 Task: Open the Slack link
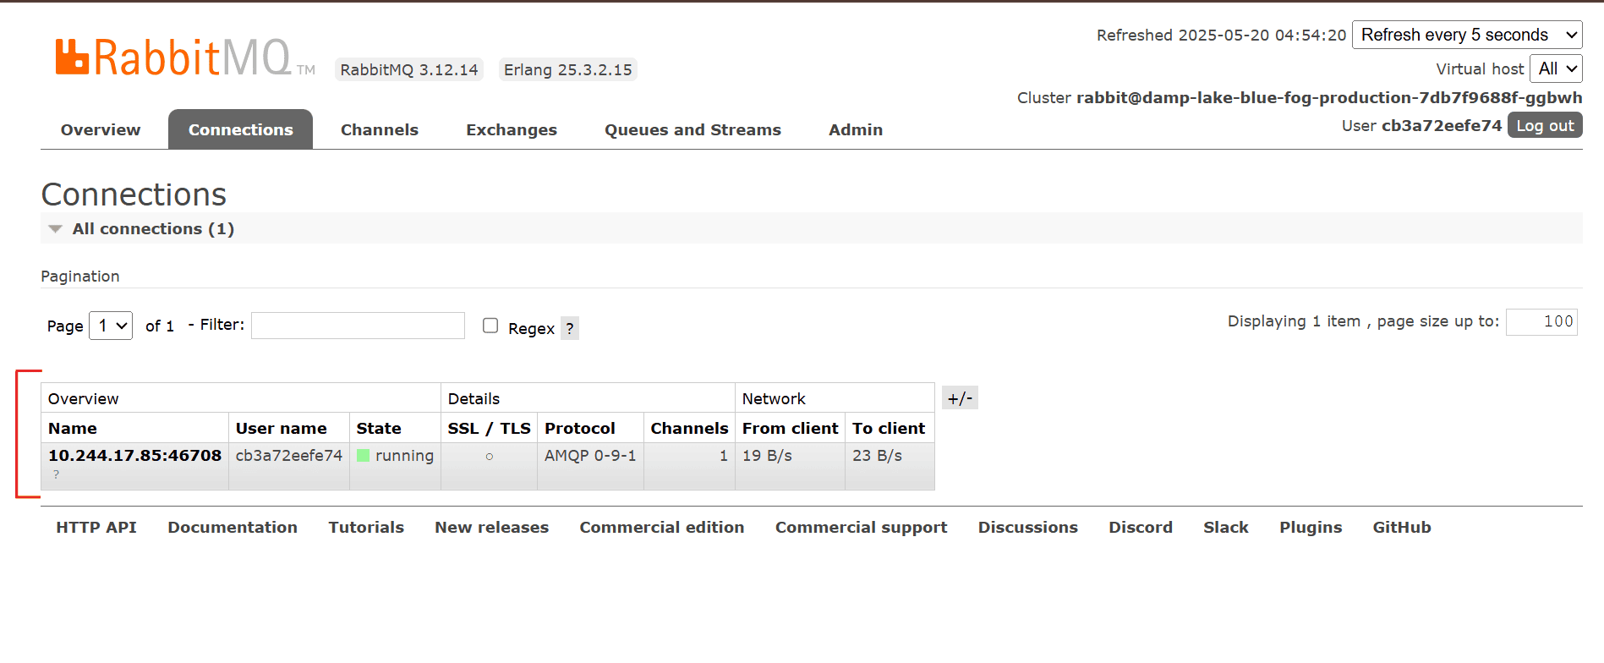point(1226,527)
